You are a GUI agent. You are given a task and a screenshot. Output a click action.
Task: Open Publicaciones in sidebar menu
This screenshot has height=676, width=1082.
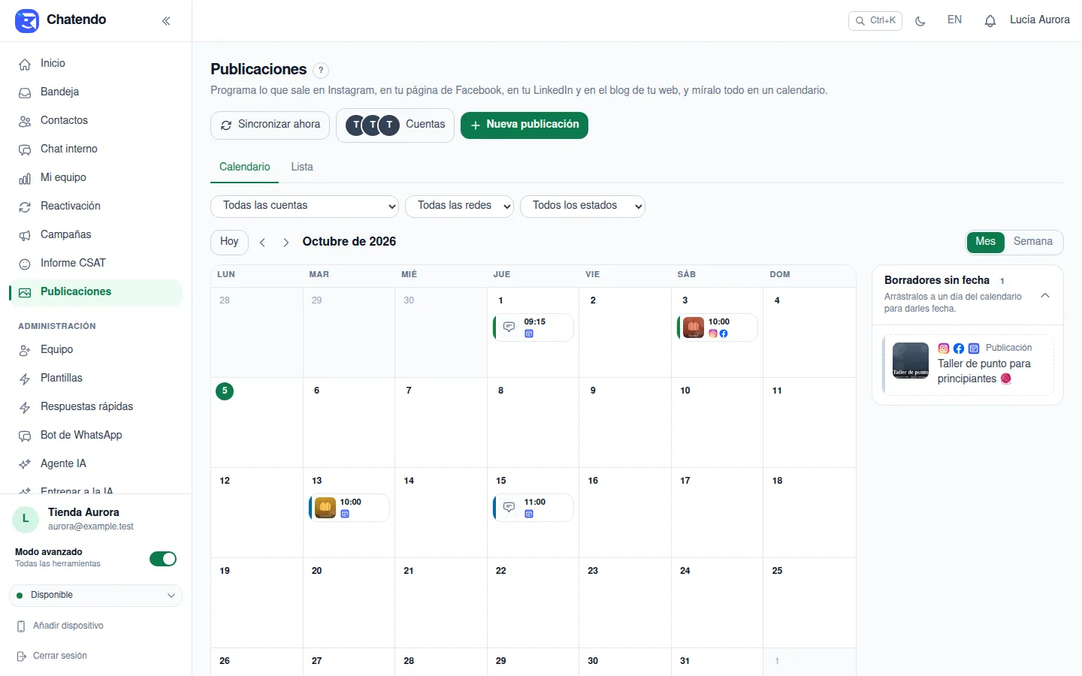[95, 292]
